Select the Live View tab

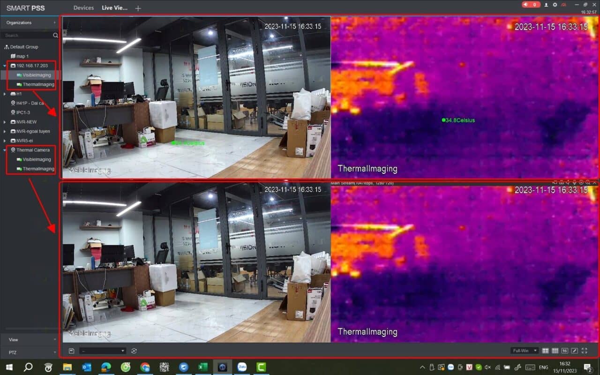tap(114, 8)
